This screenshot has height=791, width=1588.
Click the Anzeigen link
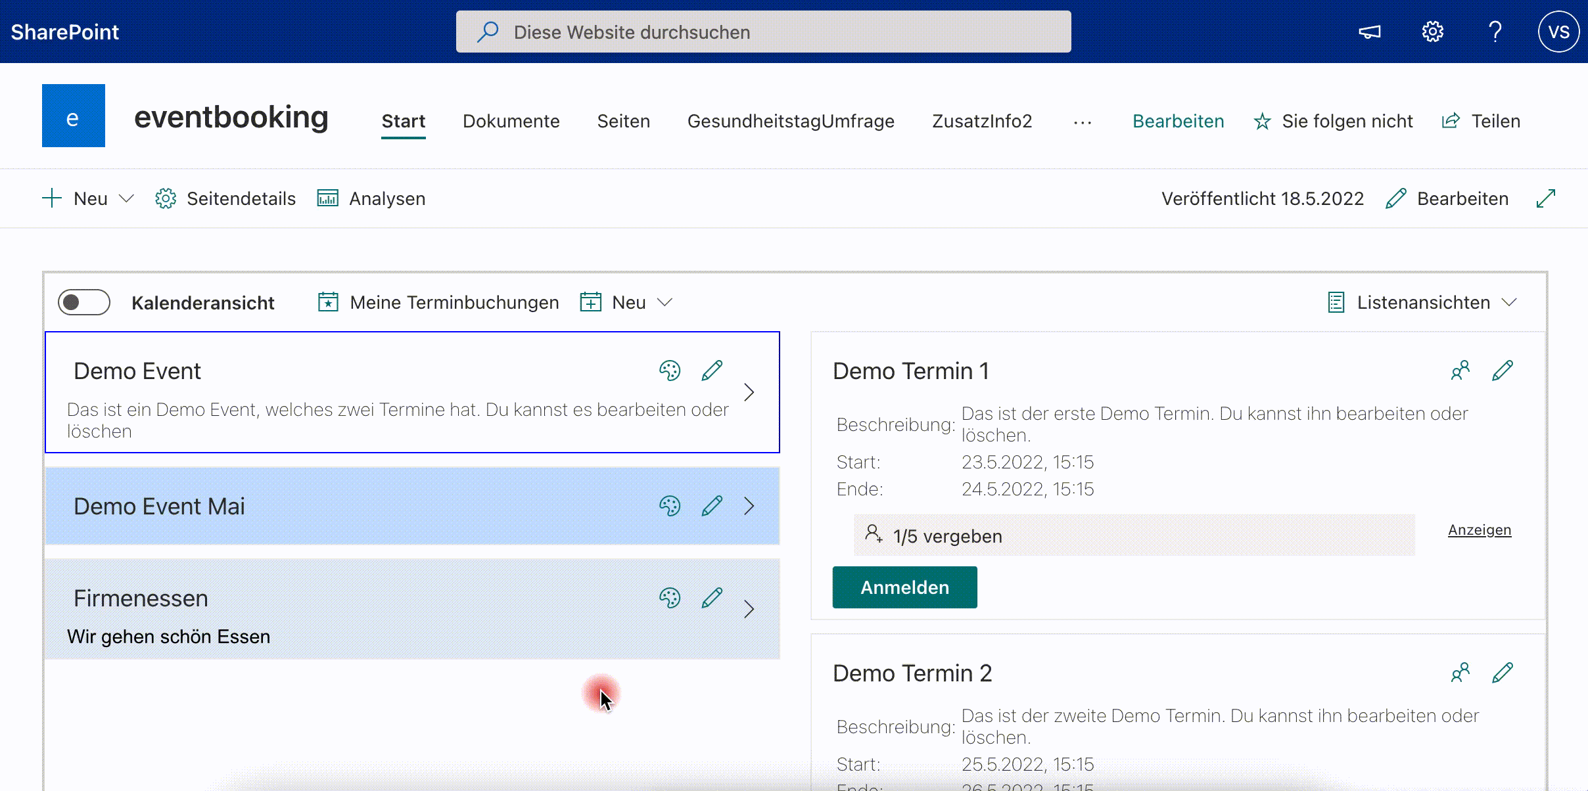click(x=1480, y=530)
